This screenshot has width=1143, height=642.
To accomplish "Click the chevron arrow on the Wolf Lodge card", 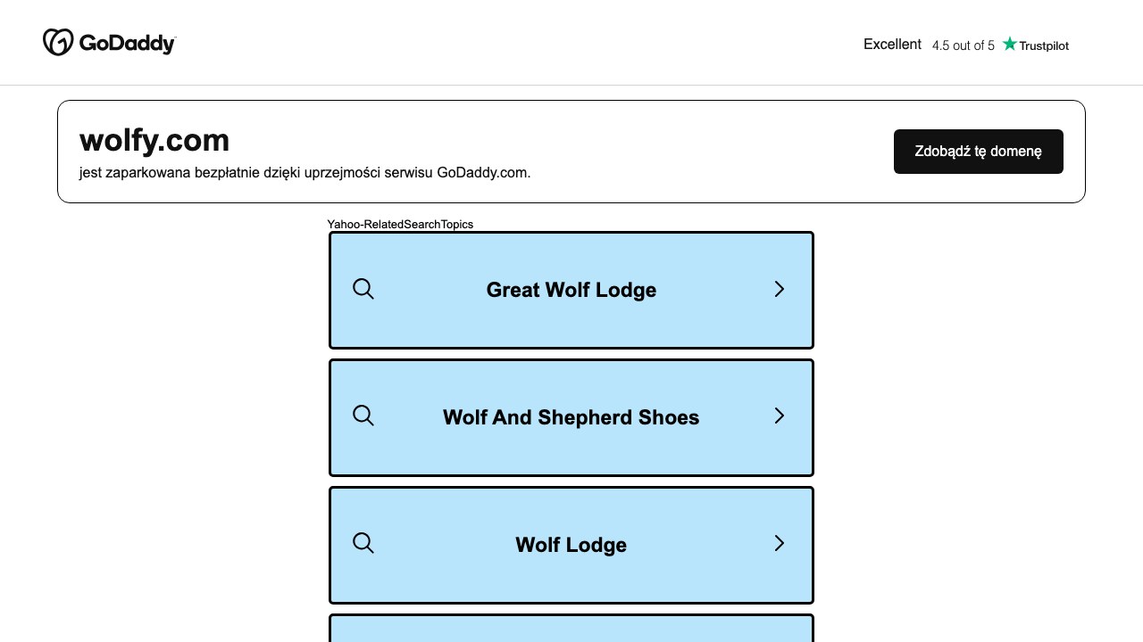I will pyautogui.click(x=780, y=543).
